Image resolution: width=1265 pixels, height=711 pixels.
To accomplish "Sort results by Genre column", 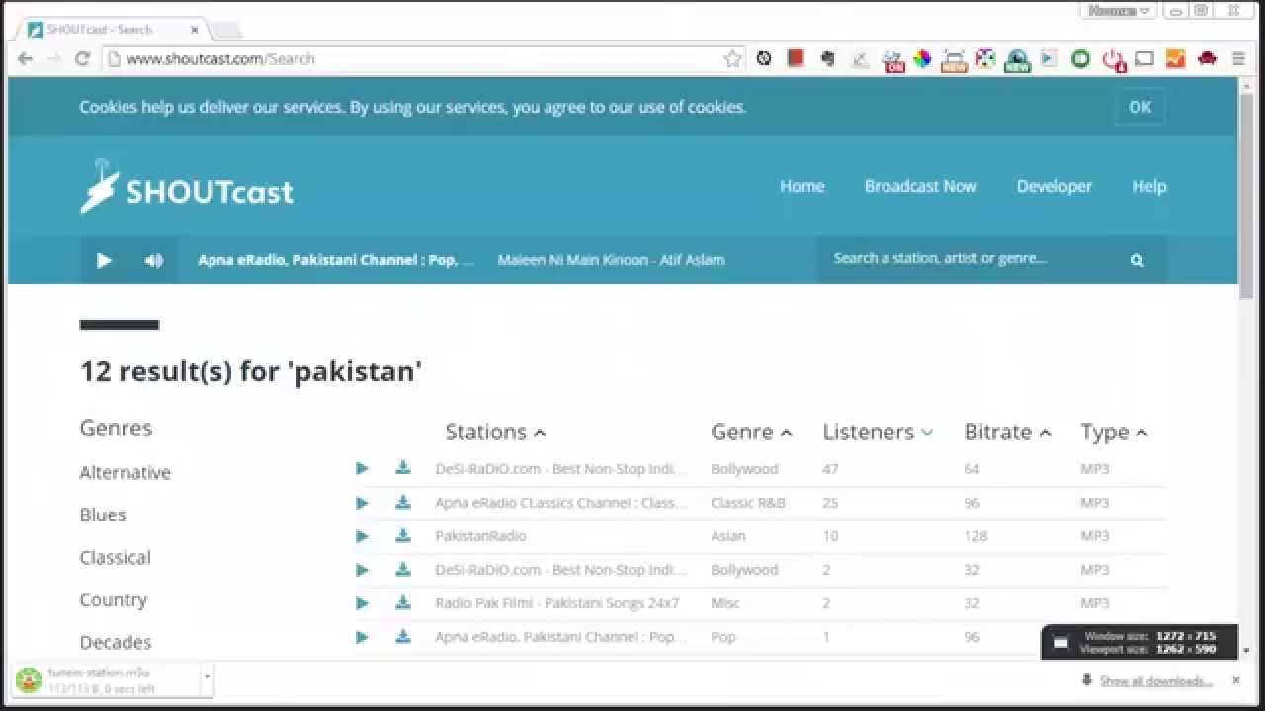I will tap(751, 432).
